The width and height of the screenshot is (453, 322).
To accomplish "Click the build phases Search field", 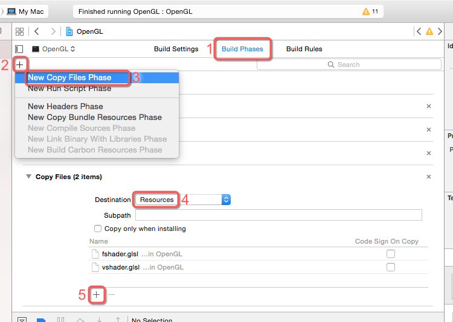I will [x=349, y=65].
